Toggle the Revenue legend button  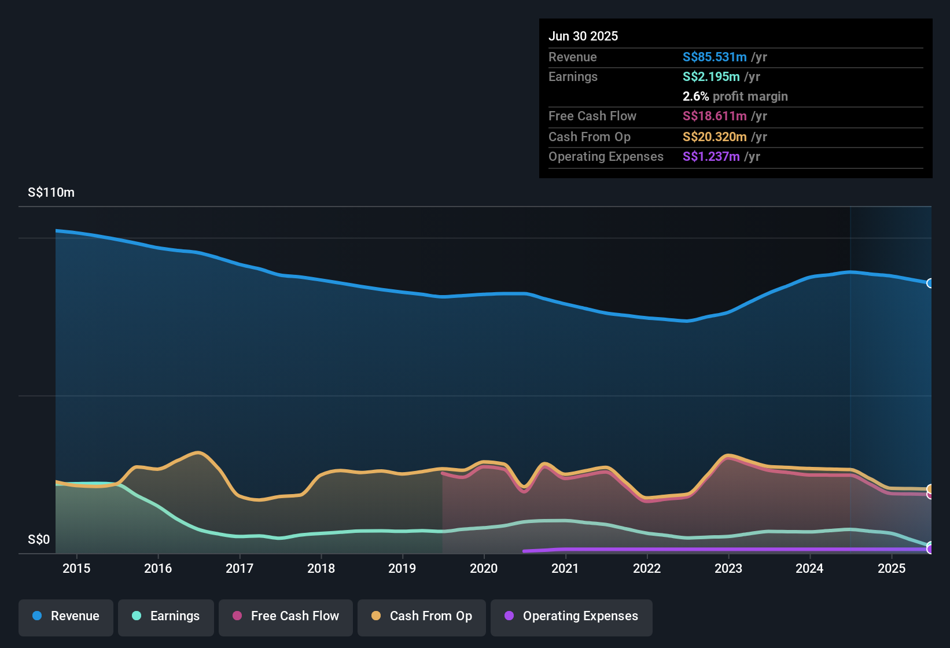[x=66, y=616]
